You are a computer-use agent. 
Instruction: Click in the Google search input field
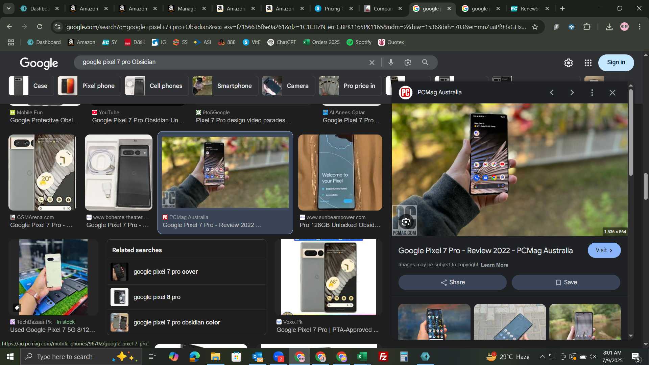[x=223, y=62]
